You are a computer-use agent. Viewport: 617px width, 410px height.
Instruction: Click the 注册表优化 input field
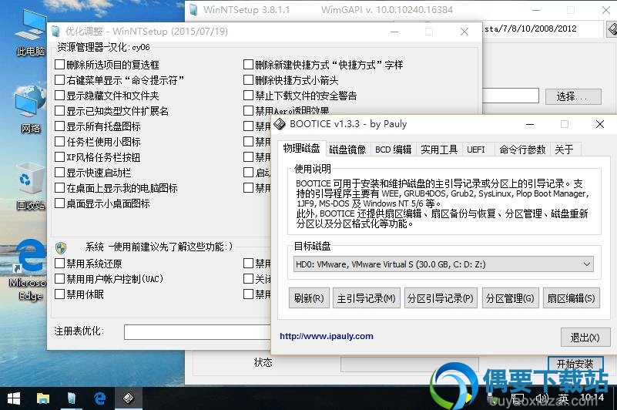pos(197,332)
